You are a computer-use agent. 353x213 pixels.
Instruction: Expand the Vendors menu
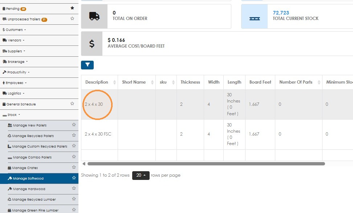[x=13, y=40]
